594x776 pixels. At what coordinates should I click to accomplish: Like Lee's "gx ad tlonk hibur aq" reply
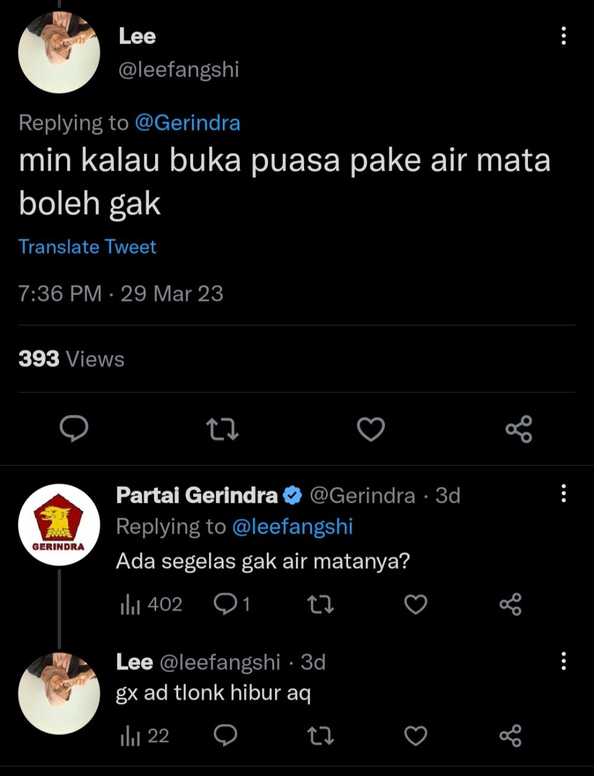point(415,736)
